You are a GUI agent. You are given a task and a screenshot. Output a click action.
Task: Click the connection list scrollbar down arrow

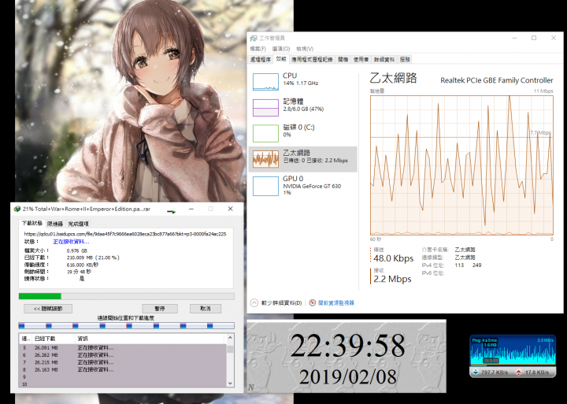(x=230, y=384)
